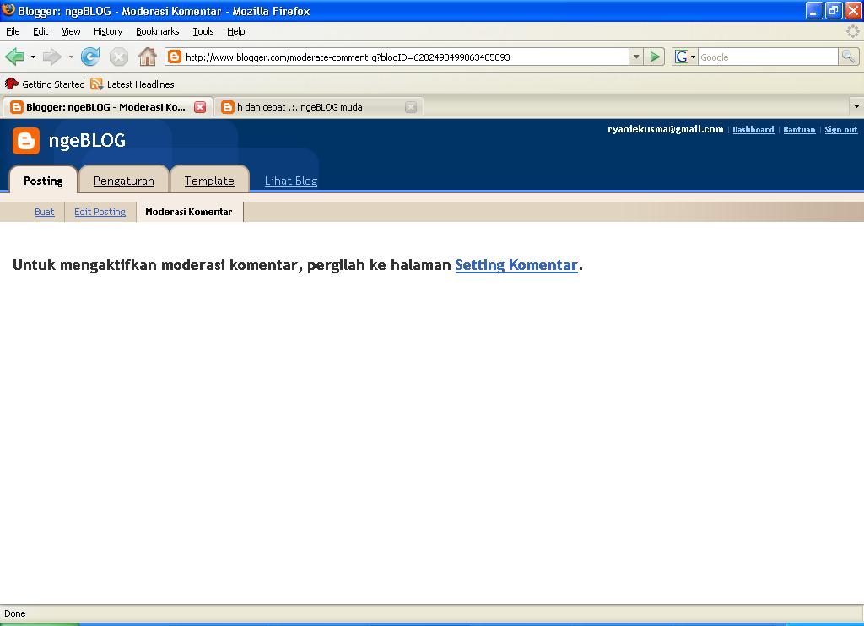The width and height of the screenshot is (864, 626).
Task: Click the Blogger logo beside ngeBLOG
Action: [26, 141]
